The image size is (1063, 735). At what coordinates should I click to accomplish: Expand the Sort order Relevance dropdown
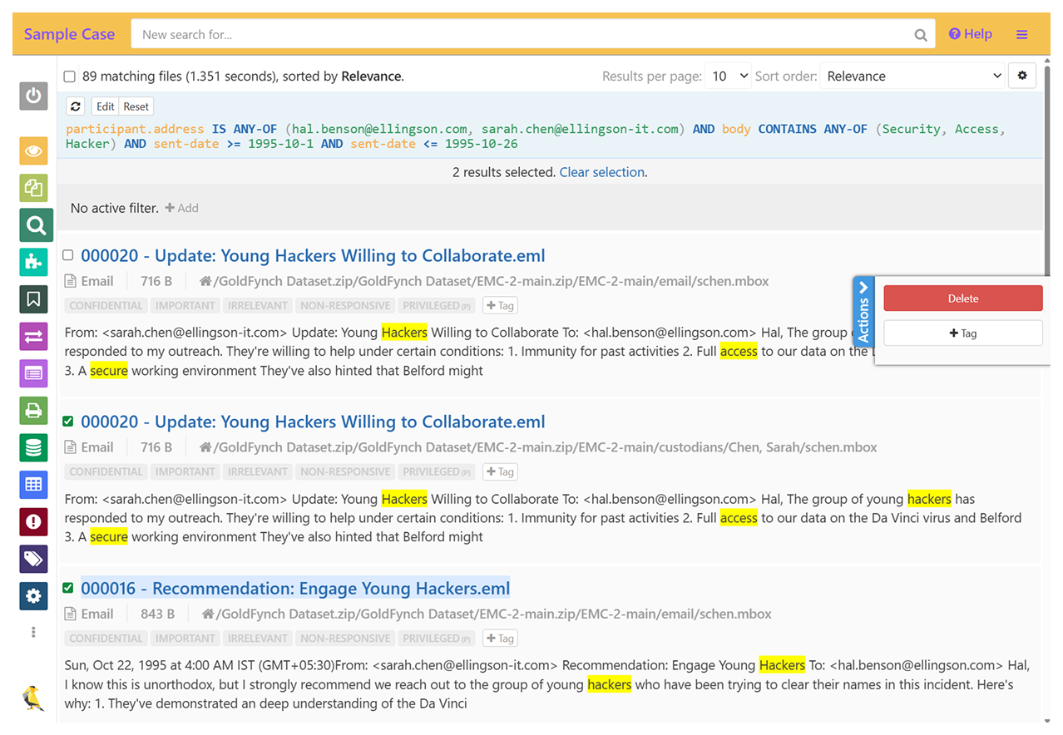click(x=912, y=76)
